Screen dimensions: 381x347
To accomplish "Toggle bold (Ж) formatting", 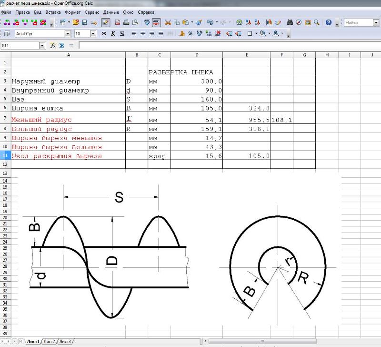I will [x=104, y=33].
